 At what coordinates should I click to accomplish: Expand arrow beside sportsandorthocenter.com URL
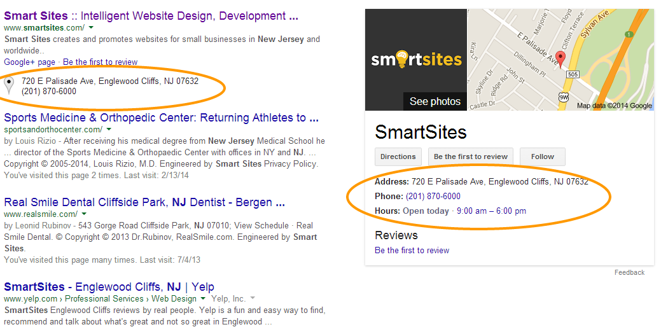[x=108, y=129]
